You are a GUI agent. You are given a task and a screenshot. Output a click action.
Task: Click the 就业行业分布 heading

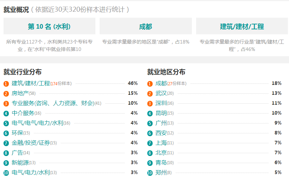(23, 72)
